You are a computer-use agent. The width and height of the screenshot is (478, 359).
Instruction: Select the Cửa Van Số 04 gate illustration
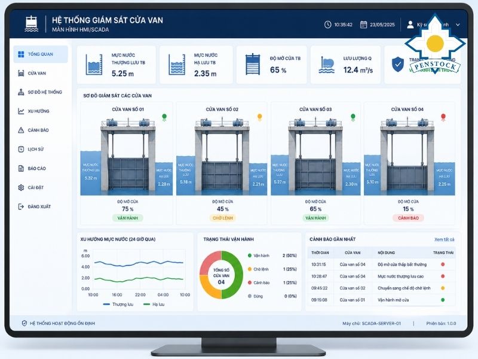409,156
